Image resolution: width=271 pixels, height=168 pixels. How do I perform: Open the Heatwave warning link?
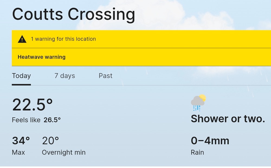point(41,57)
